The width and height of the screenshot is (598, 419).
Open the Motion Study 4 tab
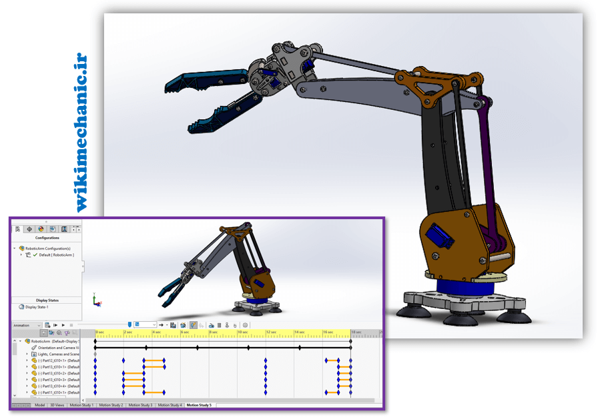pos(170,405)
